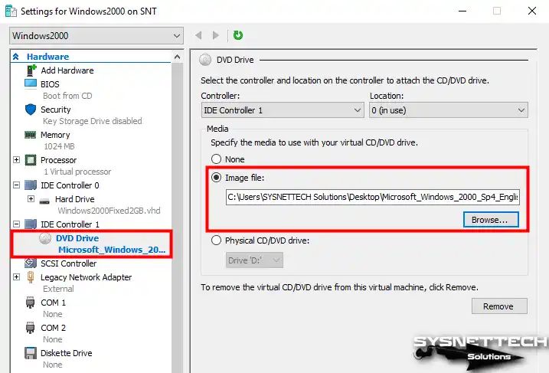This screenshot has height=373, width=549.
Task: Click the IDE Controller 1 icon
Action: tap(31, 224)
